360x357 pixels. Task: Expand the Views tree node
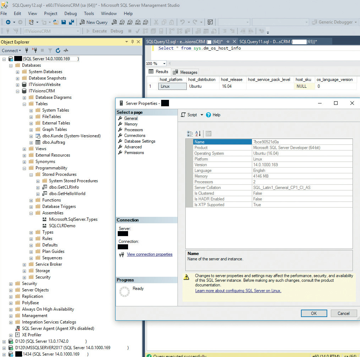pyautogui.click(x=24, y=149)
